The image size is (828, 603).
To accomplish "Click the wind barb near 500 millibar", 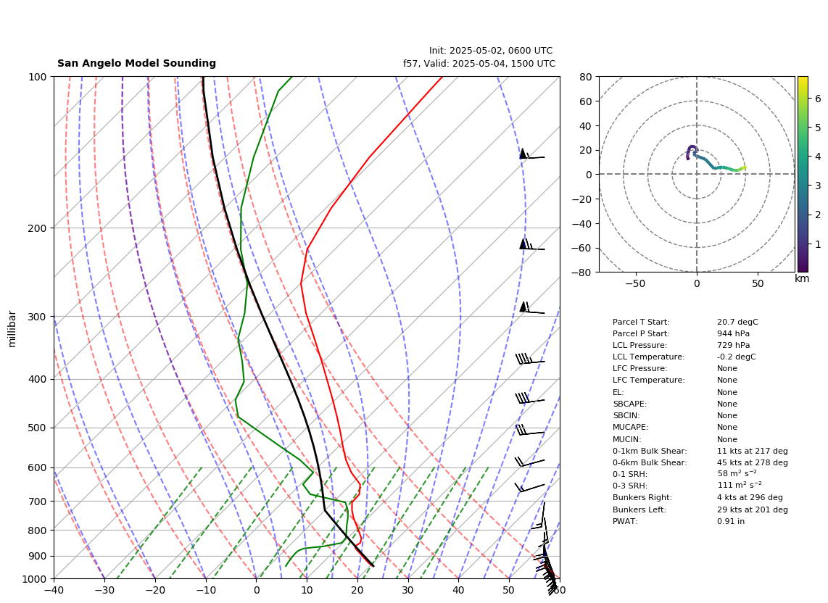I will 530,431.
